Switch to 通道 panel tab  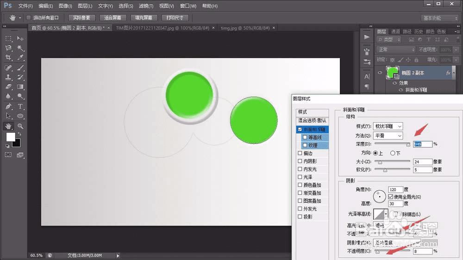click(395, 31)
